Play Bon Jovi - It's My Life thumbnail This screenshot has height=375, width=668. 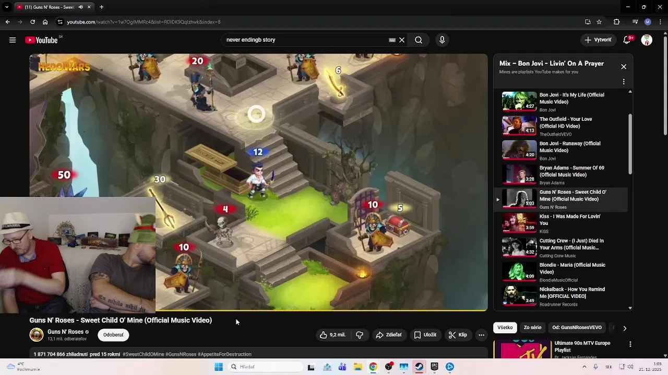click(519, 102)
